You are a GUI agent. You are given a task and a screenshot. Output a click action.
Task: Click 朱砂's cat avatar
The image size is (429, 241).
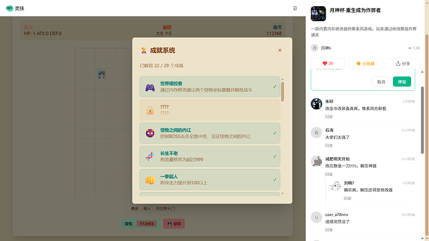316,104
